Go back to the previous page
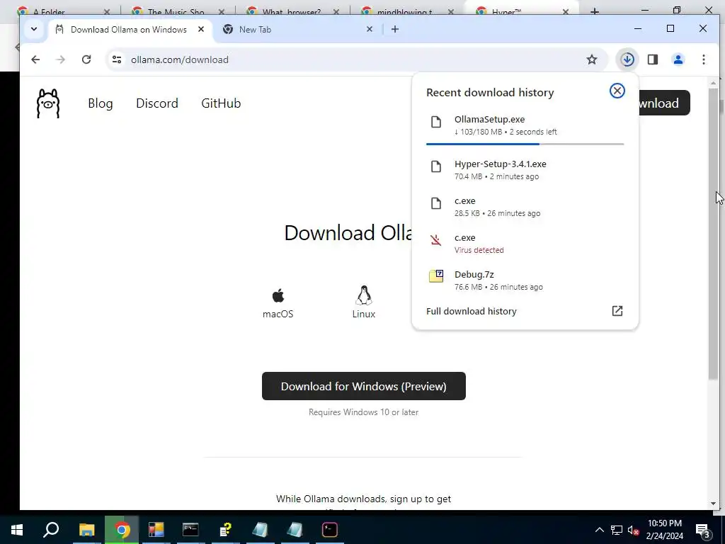Screen dimensions: 725x544 35,59
